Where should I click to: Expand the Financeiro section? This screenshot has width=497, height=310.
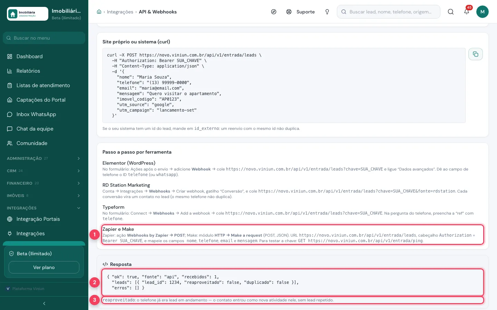point(44,183)
